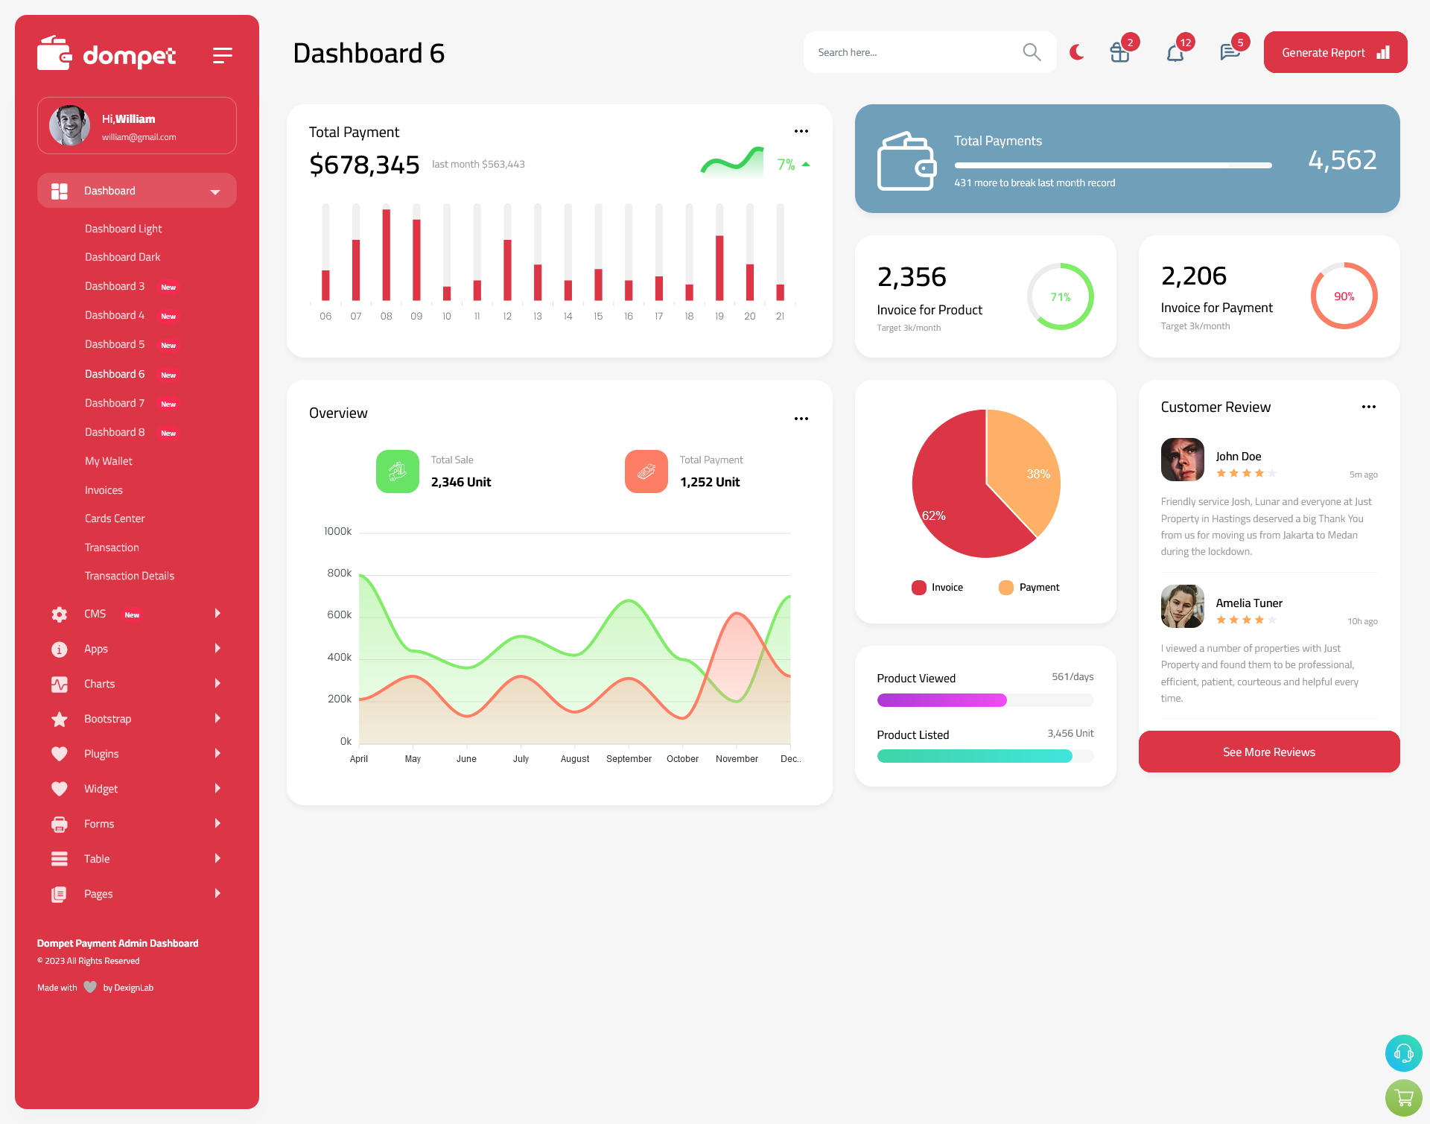1430x1124 pixels.
Task: Click the notifications bell icon
Action: tap(1175, 52)
